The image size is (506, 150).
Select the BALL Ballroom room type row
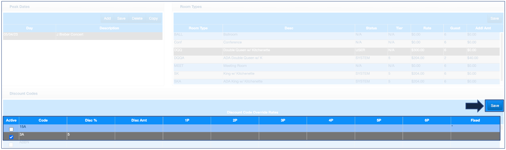click(288, 35)
